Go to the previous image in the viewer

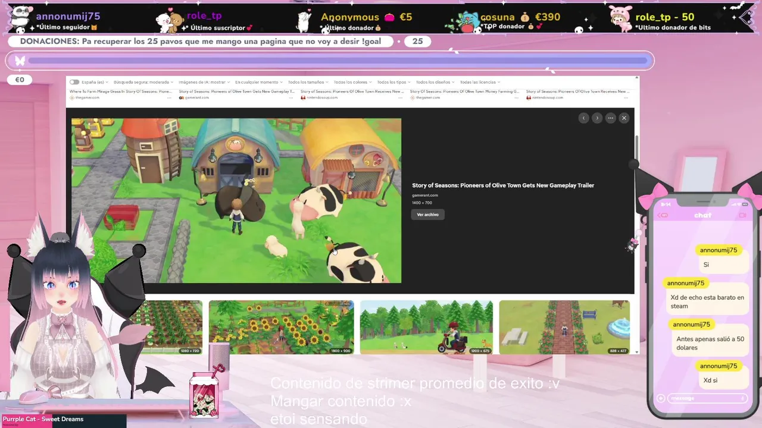pos(583,118)
